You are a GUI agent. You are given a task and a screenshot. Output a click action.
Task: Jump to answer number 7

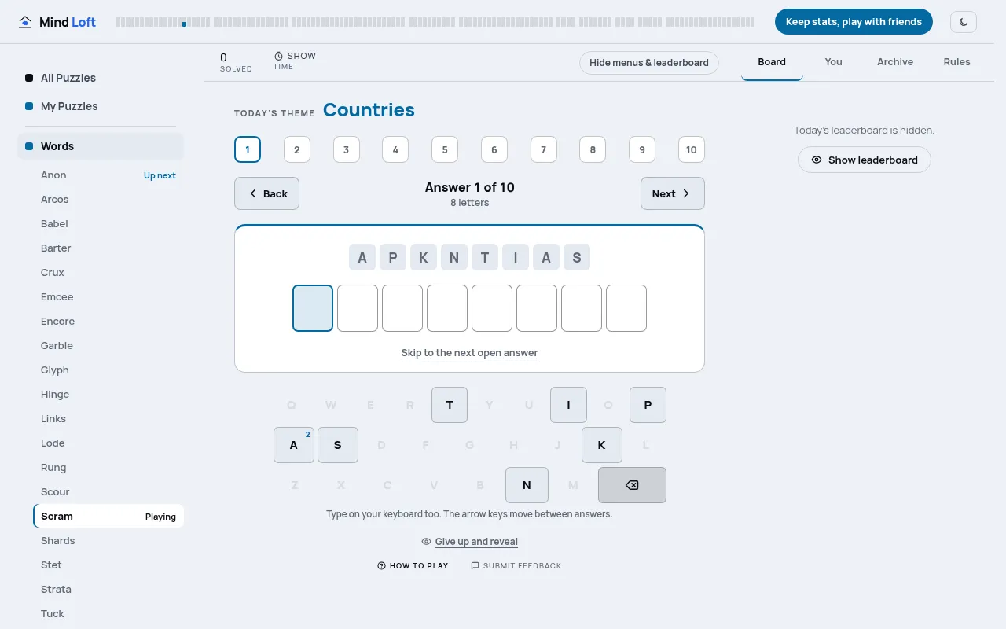[543, 149]
